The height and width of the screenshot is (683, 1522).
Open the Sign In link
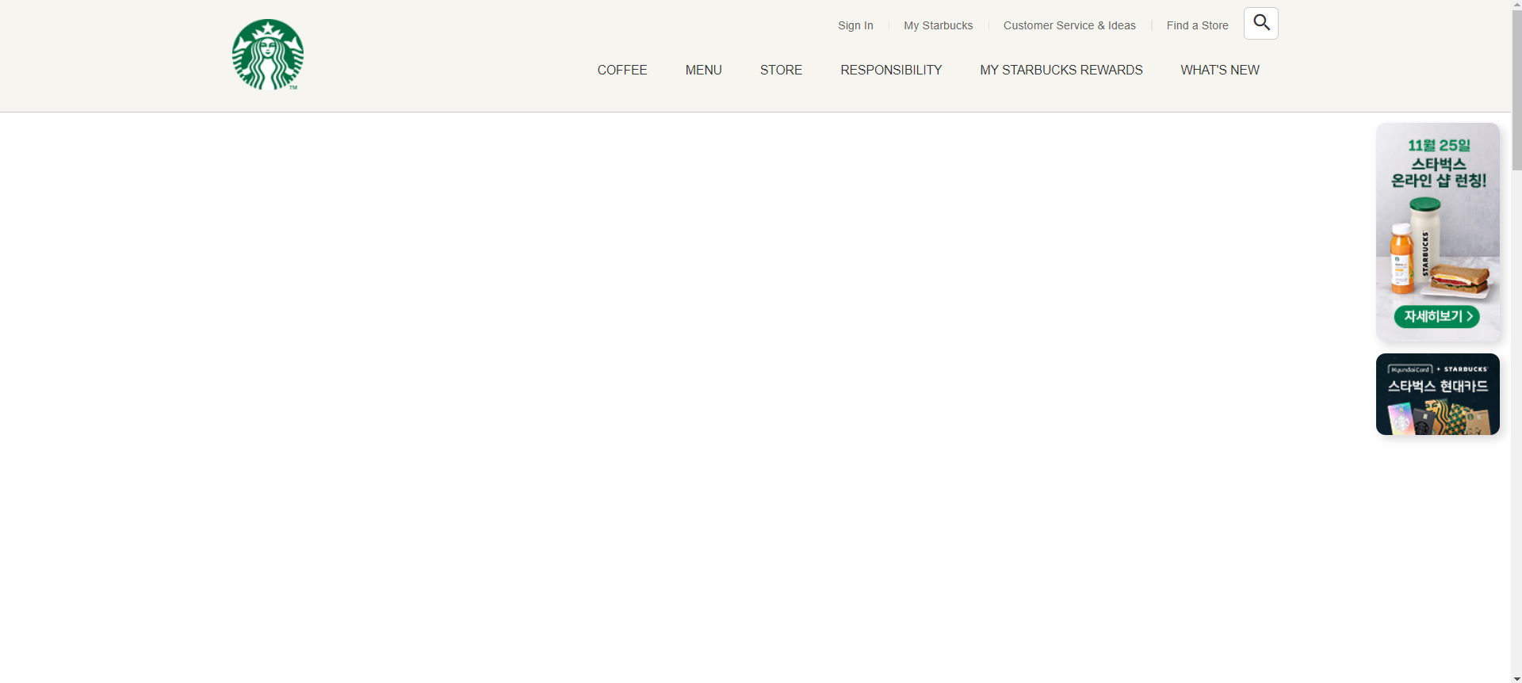point(855,25)
